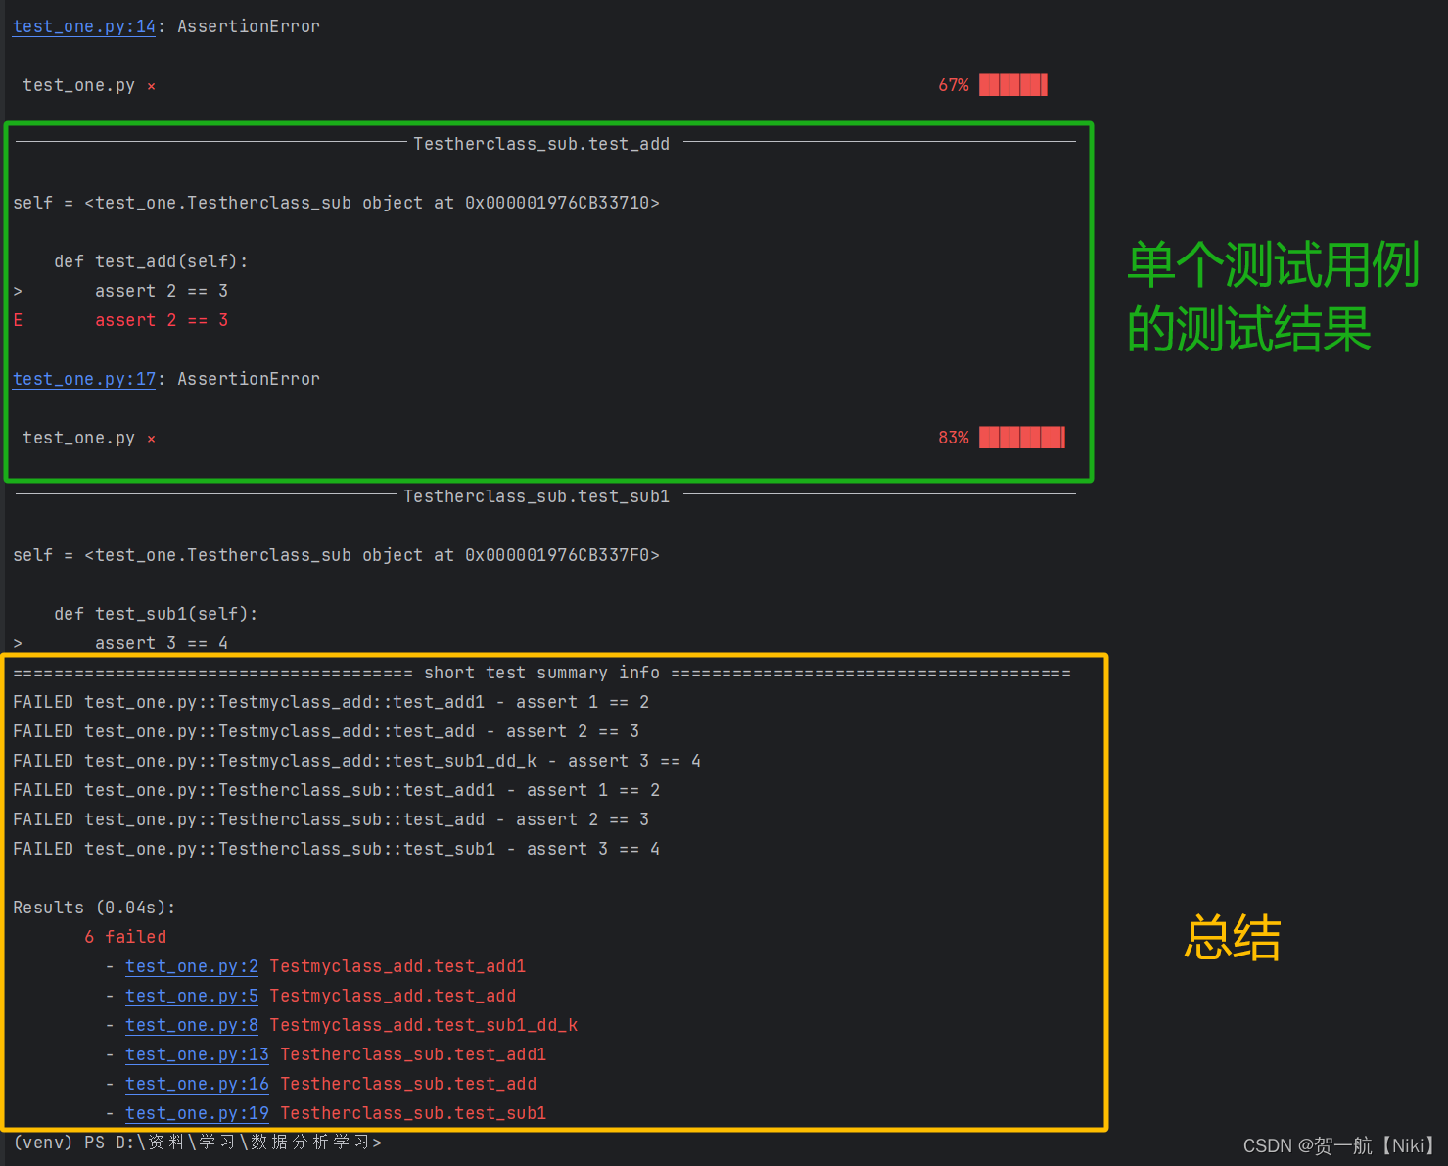The height and width of the screenshot is (1166, 1448).
Task: Follow link test_one.py:2 in results
Action: coord(192,966)
